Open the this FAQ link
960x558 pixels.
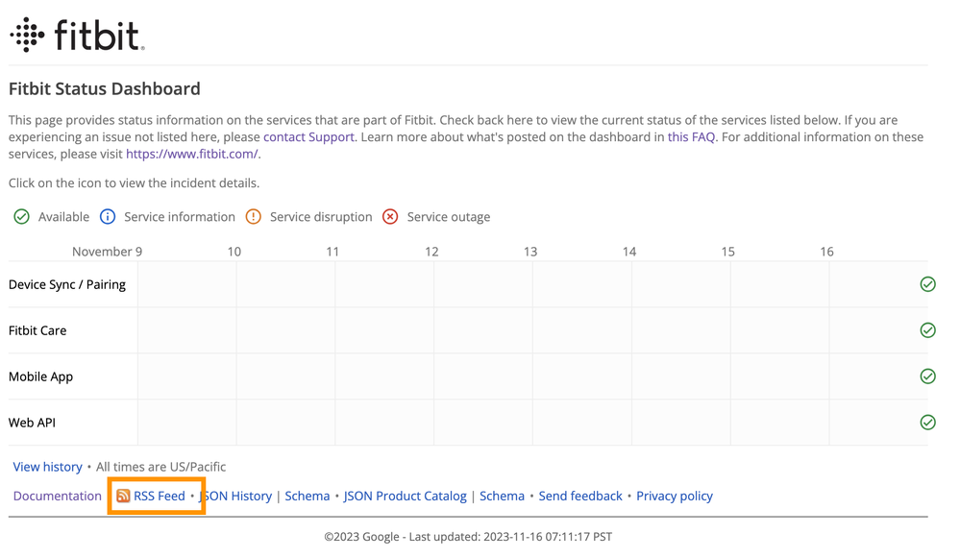[691, 137]
